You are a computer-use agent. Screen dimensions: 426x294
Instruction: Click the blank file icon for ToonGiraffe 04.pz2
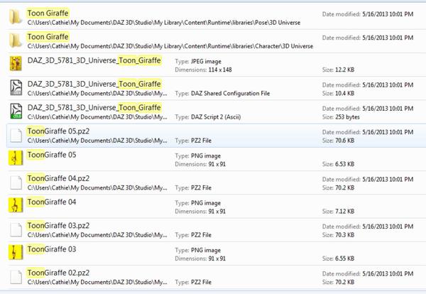tap(16, 183)
